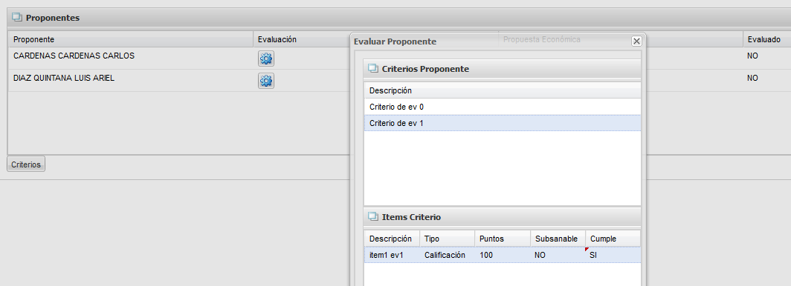This screenshot has height=286, width=791.
Task: Select proponent DIAZ QUINTANA LUIS ARIEL
Action: pos(64,78)
